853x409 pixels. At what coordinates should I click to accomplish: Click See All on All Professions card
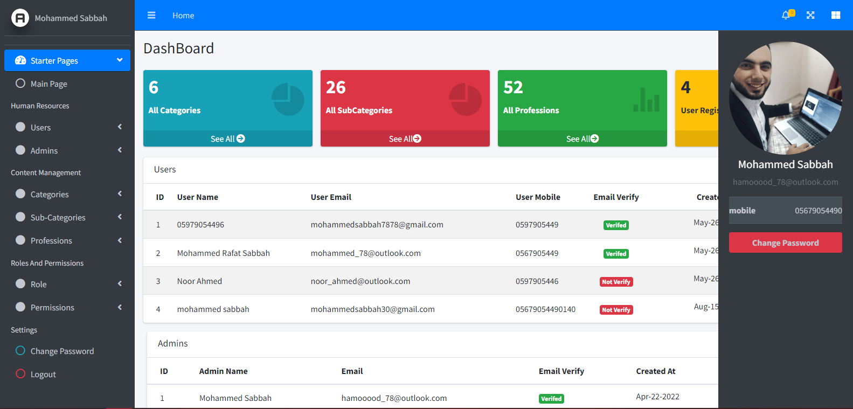[582, 138]
